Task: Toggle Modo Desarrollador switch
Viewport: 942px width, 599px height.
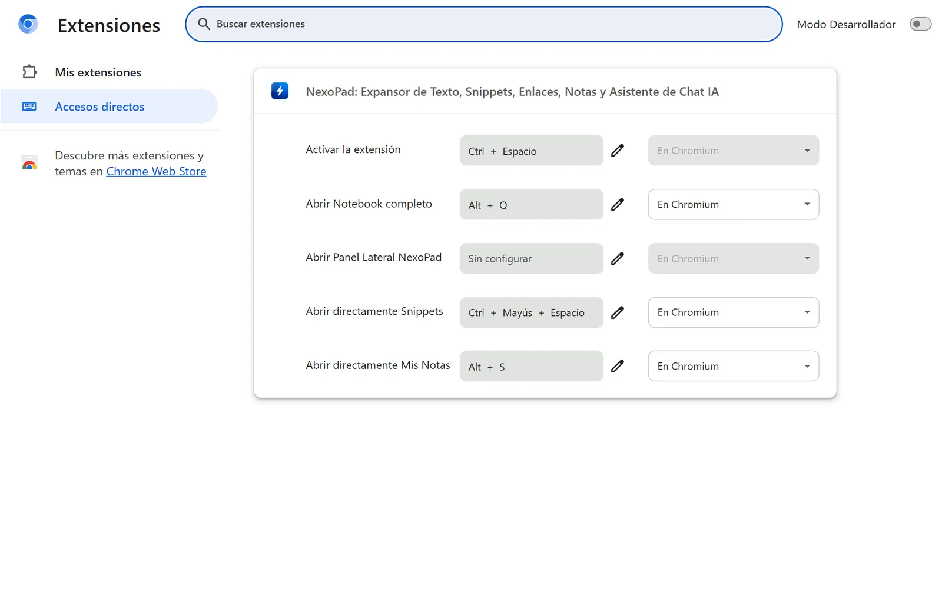Action: (x=920, y=24)
